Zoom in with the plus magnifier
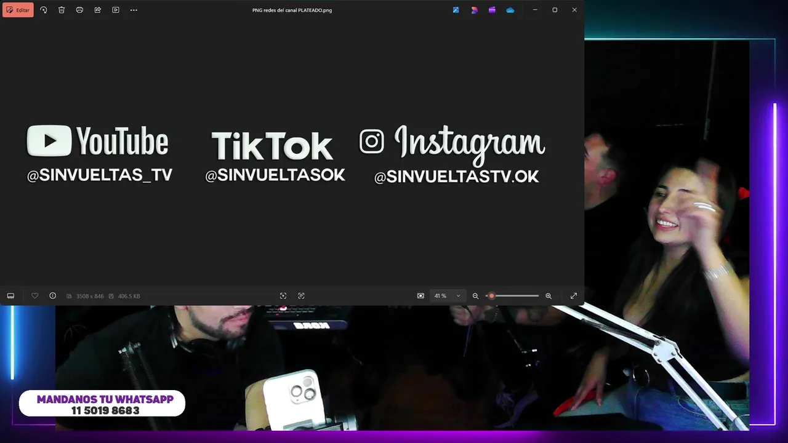This screenshot has width=788, height=443. pos(549,296)
